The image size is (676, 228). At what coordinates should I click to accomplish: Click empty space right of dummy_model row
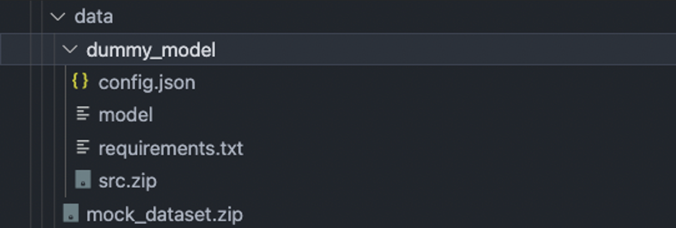click(x=436, y=50)
